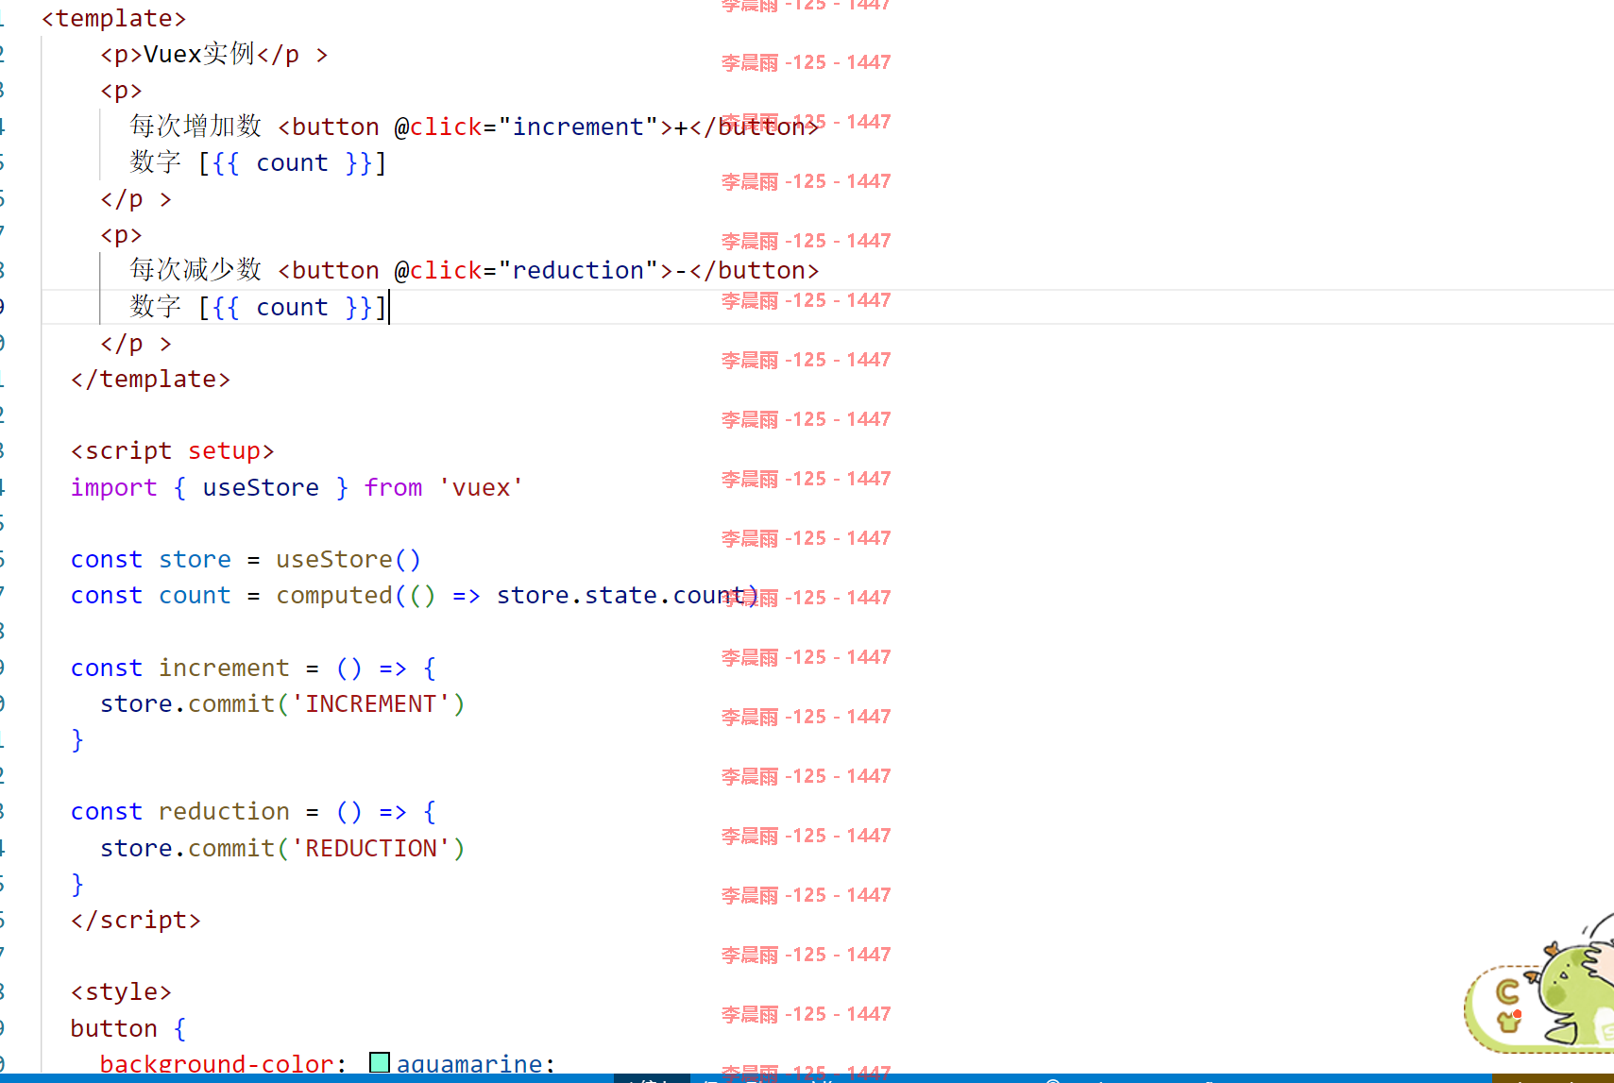Click the 'aquamarine' value text
This screenshot has height=1083, width=1614.
(x=469, y=1064)
